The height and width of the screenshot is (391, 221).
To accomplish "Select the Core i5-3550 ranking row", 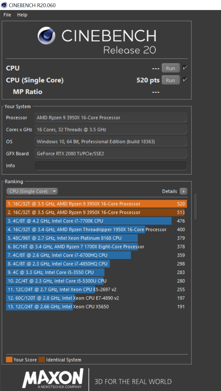I will pos(96,272).
